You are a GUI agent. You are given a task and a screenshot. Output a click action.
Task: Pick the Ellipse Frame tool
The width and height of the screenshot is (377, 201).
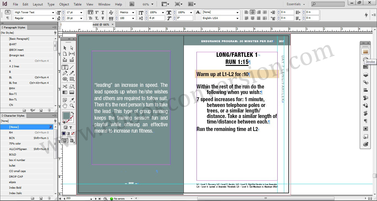tap(65, 79)
